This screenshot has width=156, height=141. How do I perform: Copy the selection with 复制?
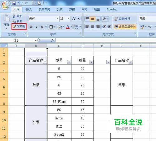17,21
